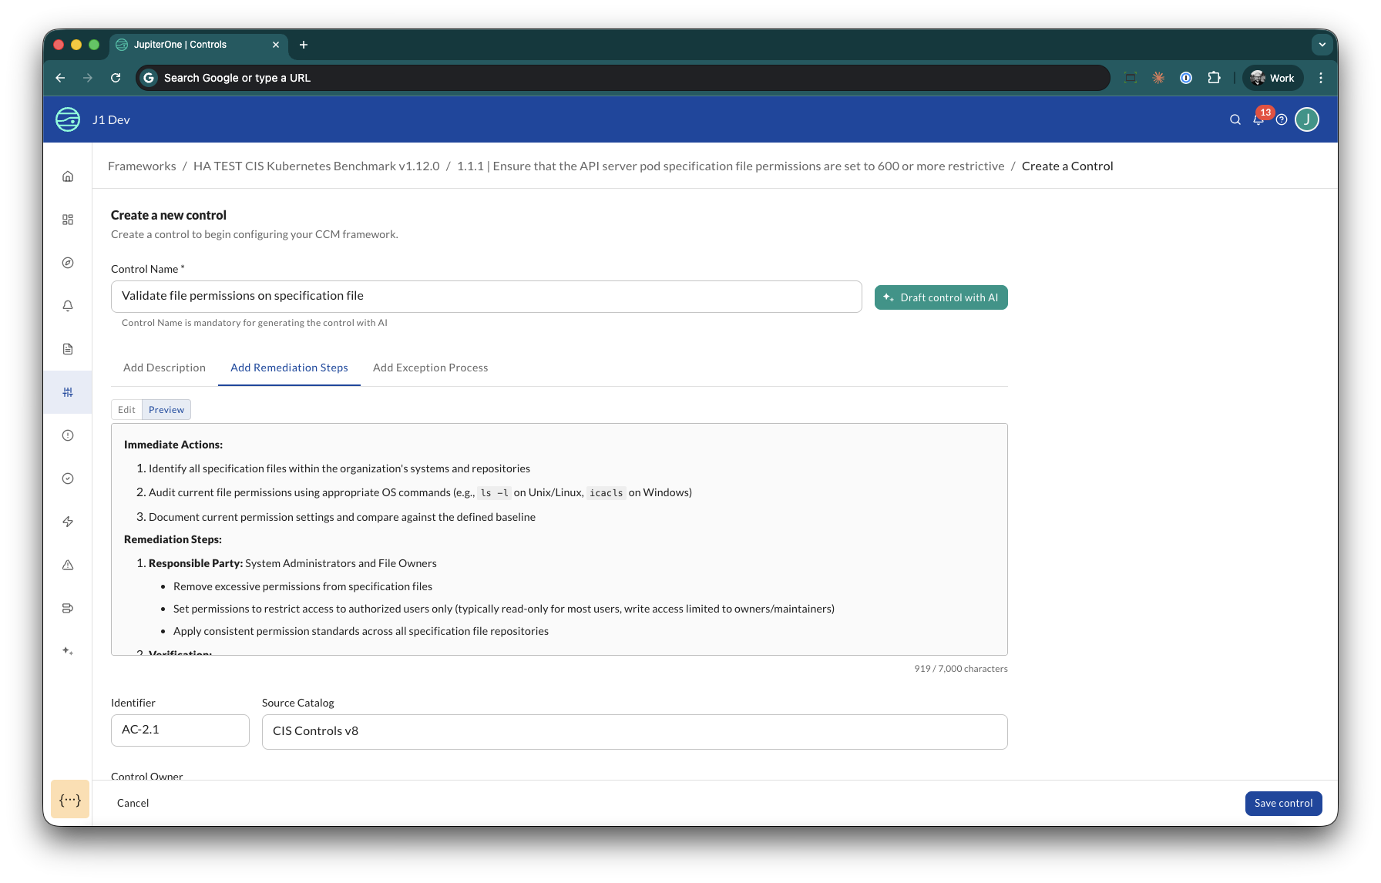Switch to the Add Exception Process tab
The image size is (1381, 883).
(x=430, y=368)
